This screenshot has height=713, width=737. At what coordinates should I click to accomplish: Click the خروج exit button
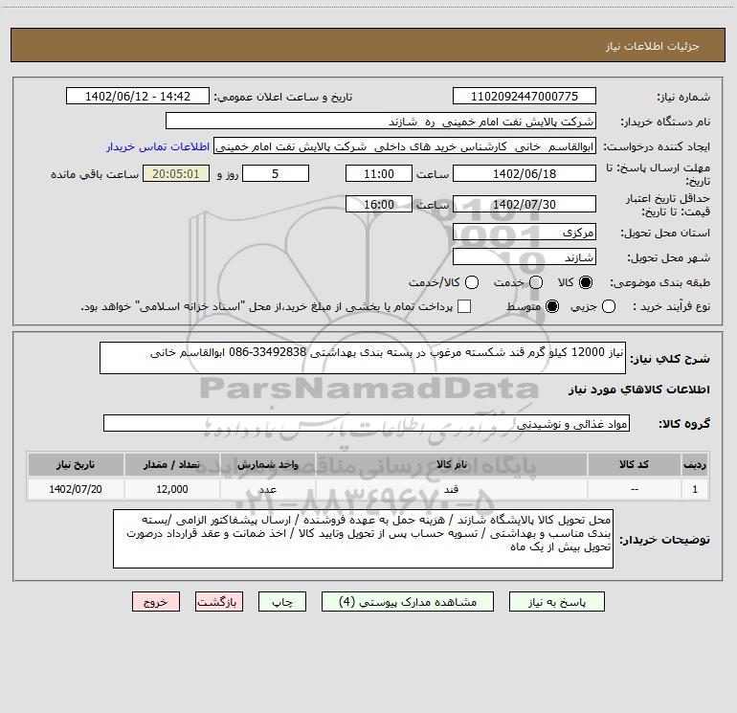pyautogui.click(x=156, y=602)
